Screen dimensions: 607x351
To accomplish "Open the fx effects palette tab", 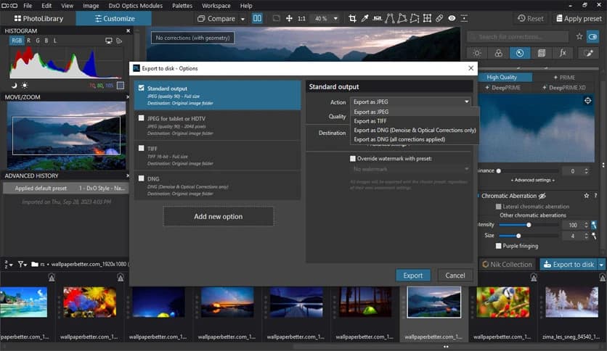I will click(x=563, y=53).
